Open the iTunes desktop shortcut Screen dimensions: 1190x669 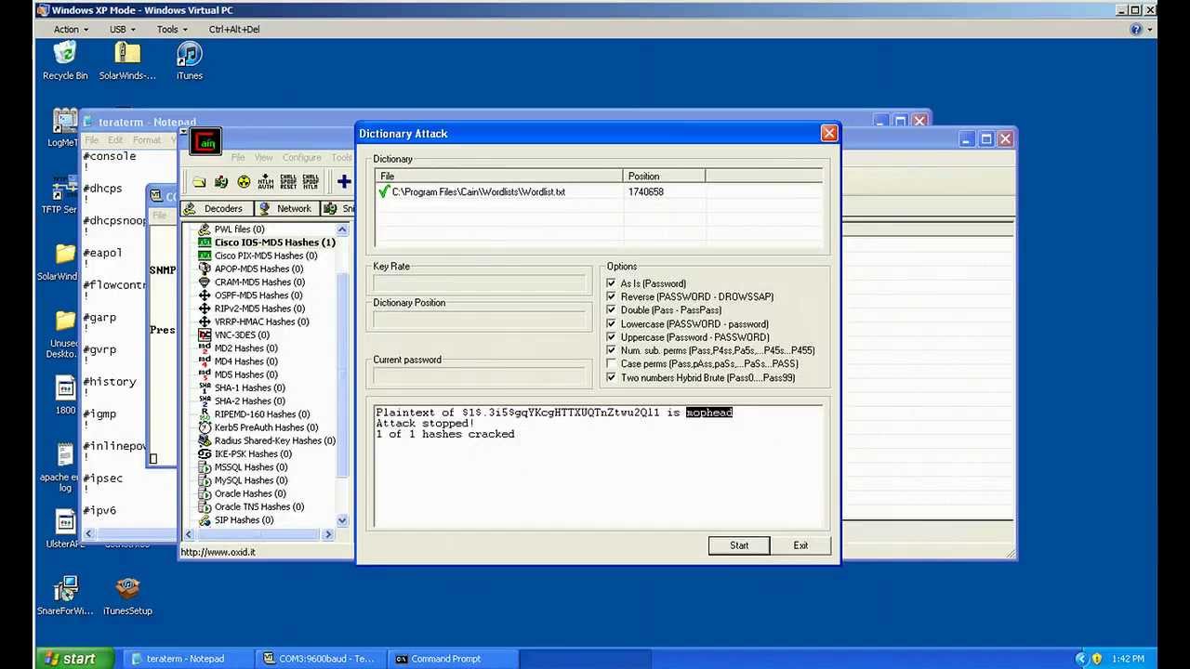[x=189, y=61]
